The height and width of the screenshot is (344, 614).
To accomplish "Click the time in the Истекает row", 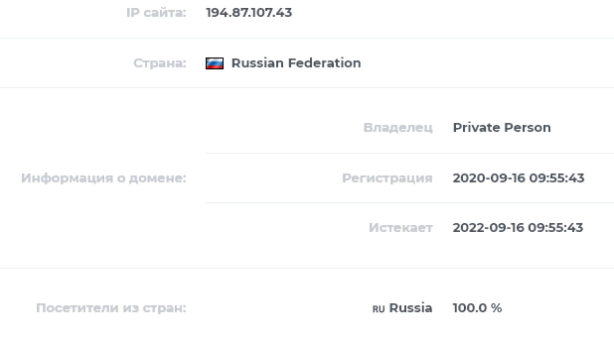I will 555,228.
